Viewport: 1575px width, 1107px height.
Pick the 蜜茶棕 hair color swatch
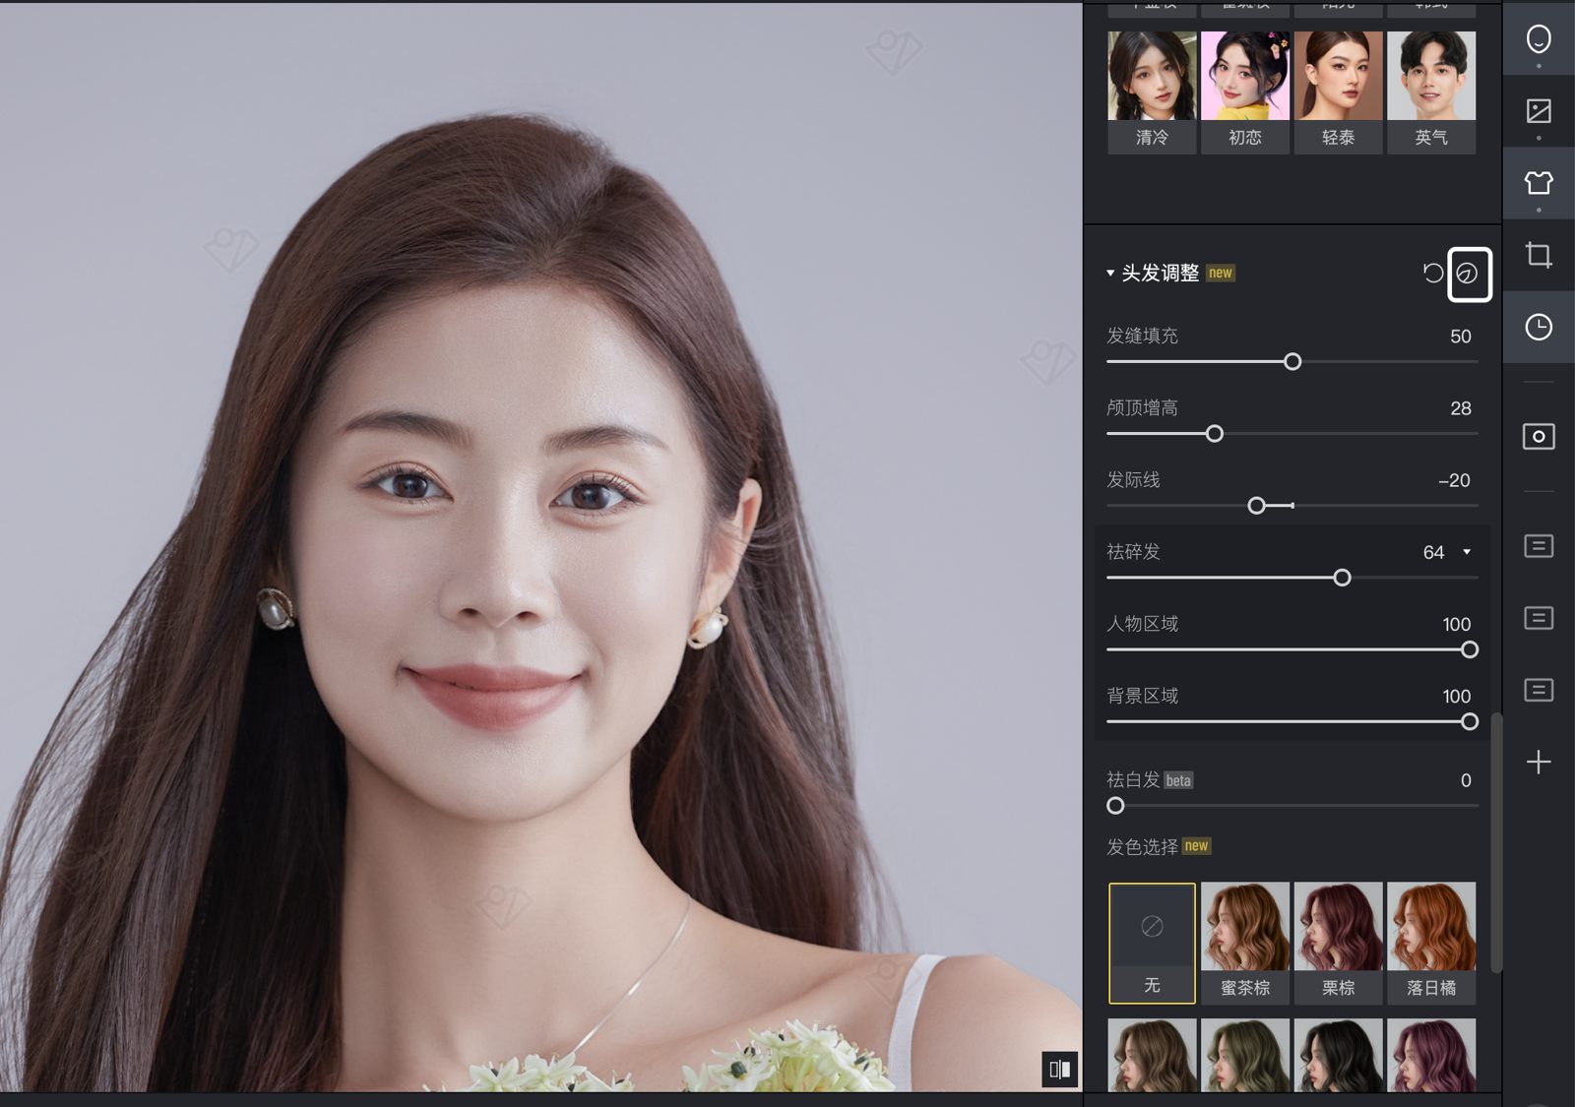pos(1244,942)
